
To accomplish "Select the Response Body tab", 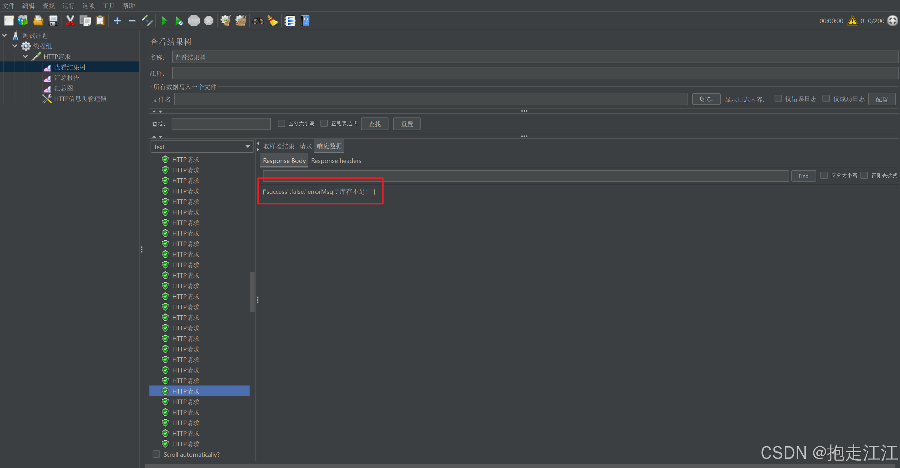I will (284, 160).
